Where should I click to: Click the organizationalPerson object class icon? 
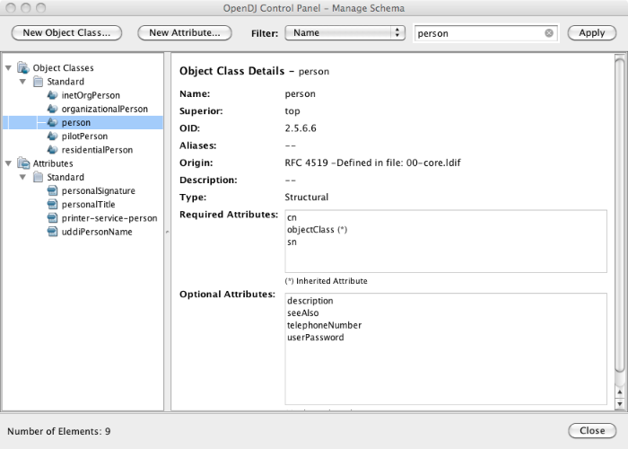click(52, 109)
